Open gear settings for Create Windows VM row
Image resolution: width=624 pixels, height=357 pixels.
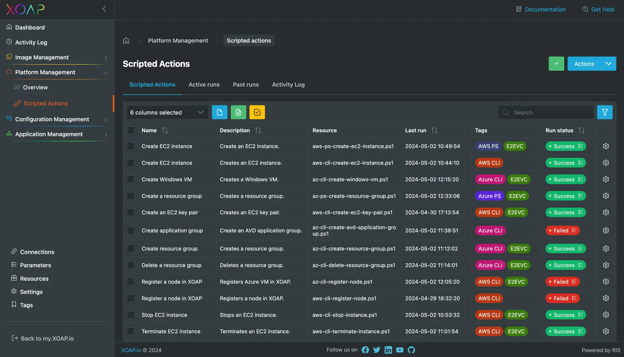(x=606, y=179)
